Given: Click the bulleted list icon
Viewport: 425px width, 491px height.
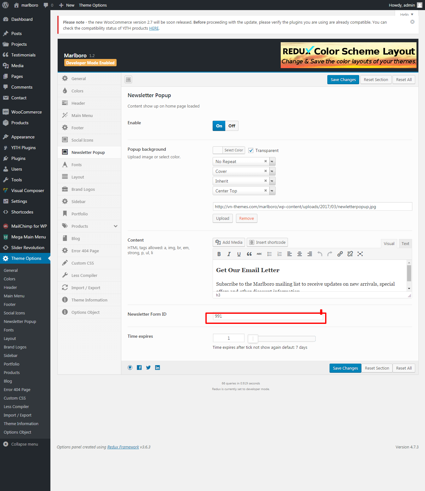Looking at the screenshot, I should [269, 254].
